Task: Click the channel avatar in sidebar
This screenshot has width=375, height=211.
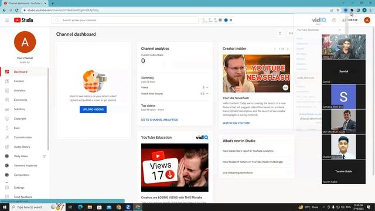Action: click(x=25, y=42)
